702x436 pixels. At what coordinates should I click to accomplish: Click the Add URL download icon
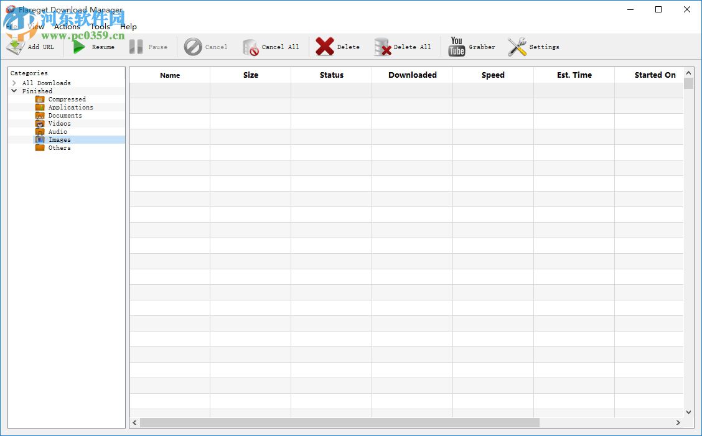point(15,47)
